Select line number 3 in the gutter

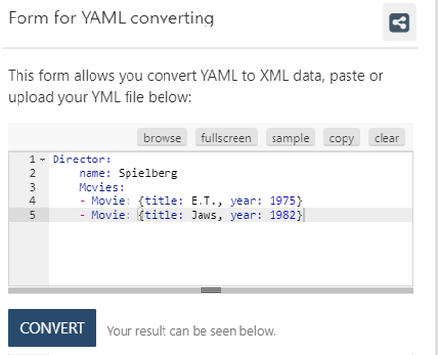click(x=32, y=187)
